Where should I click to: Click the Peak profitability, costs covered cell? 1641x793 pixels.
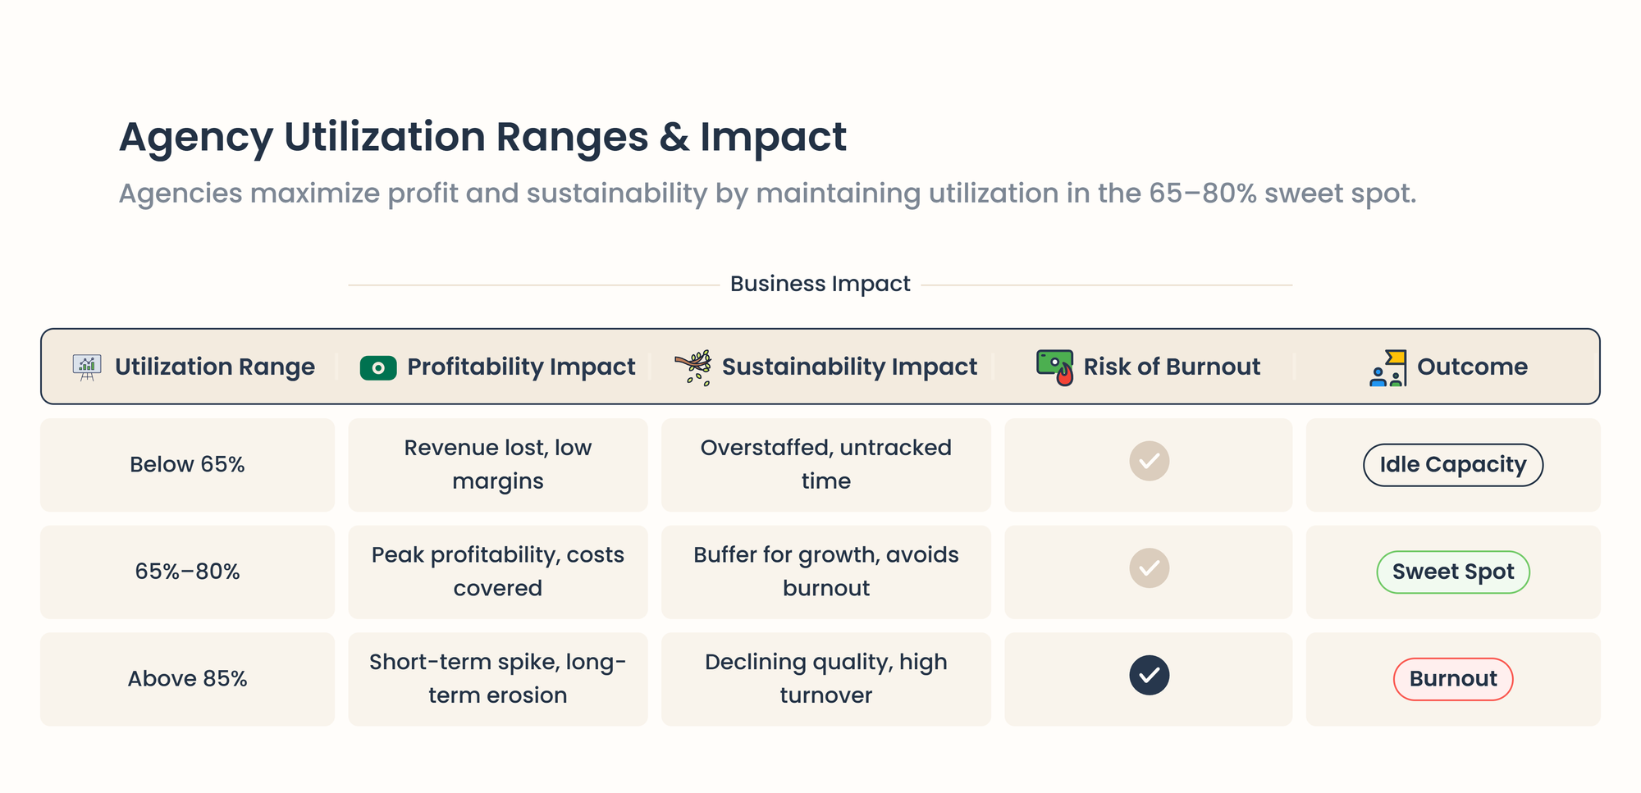[x=497, y=572]
